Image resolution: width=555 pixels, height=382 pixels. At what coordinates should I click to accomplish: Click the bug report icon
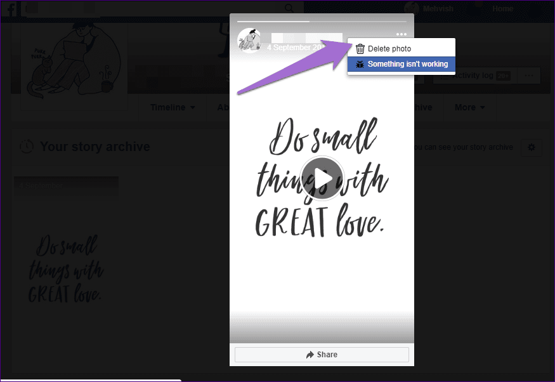tap(360, 64)
